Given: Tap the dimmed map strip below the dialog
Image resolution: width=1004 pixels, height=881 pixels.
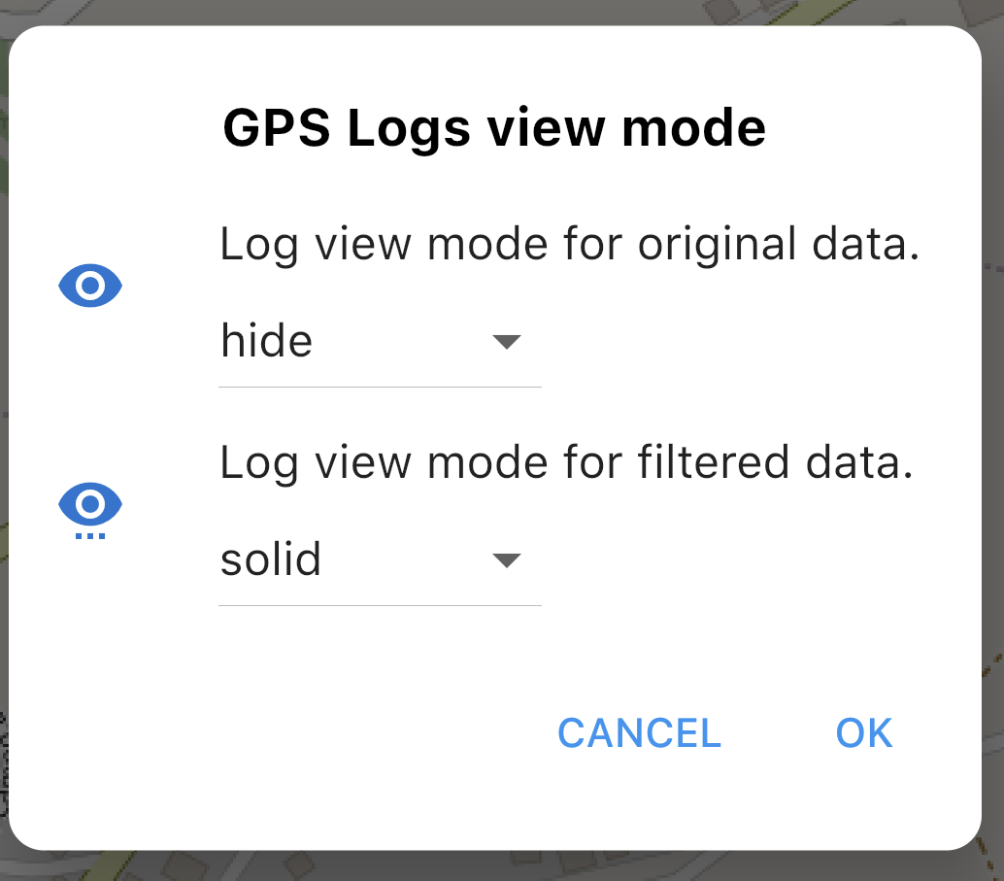Looking at the screenshot, I should pos(502,866).
